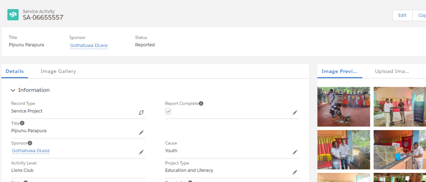Edit Title field via pencil icon
Screen dimensions: 426x182
(141, 133)
